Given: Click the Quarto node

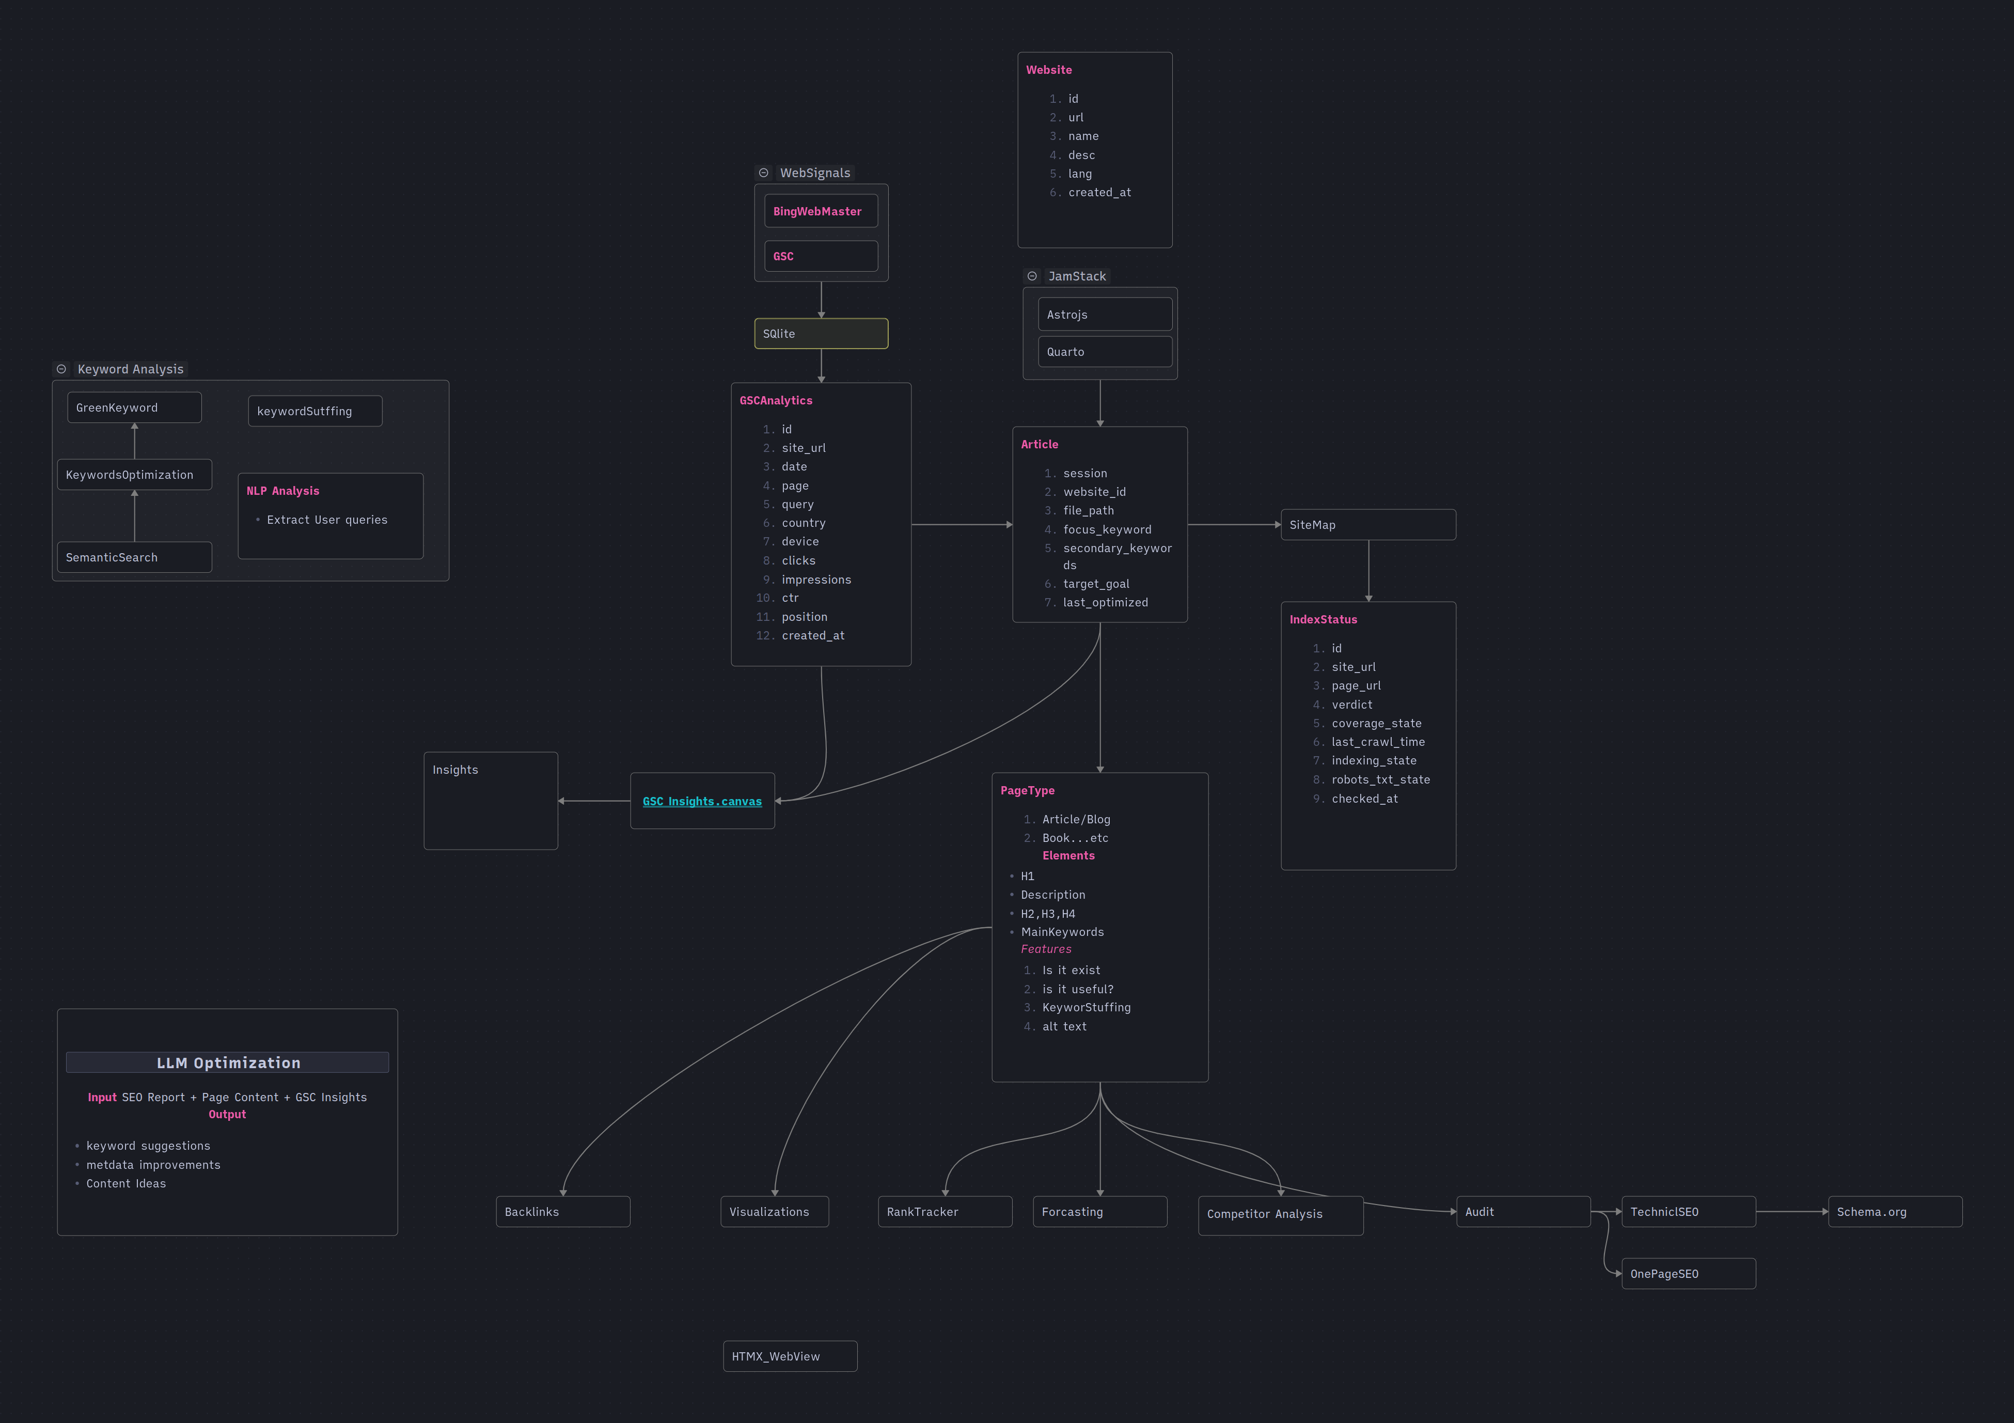Looking at the screenshot, I should 1105,352.
